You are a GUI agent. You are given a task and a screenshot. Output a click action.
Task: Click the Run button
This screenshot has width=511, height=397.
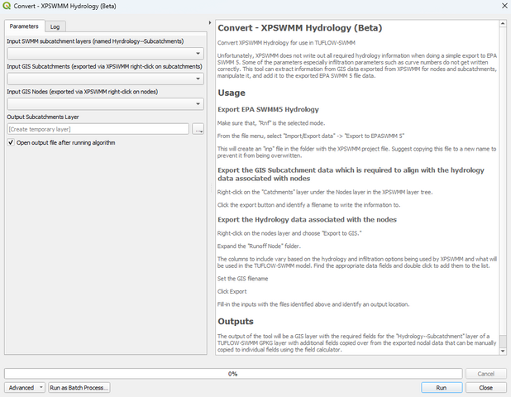[441, 387]
